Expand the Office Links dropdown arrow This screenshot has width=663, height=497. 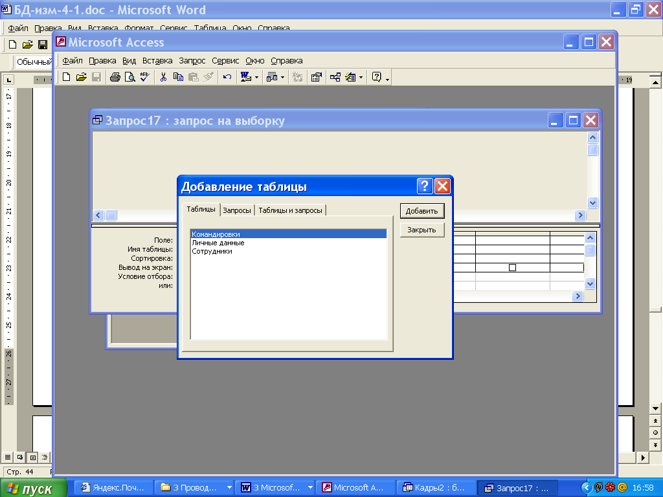click(x=256, y=78)
